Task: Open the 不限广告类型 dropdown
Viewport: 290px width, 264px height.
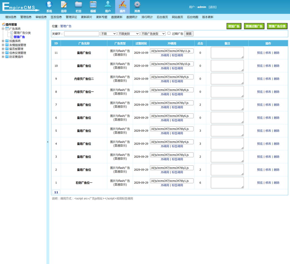Action: (x=153, y=34)
